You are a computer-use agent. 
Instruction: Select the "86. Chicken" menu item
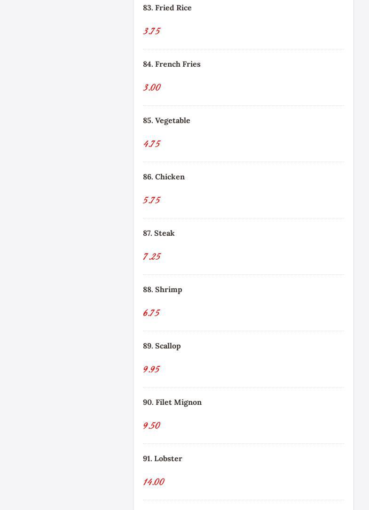[x=164, y=177]
